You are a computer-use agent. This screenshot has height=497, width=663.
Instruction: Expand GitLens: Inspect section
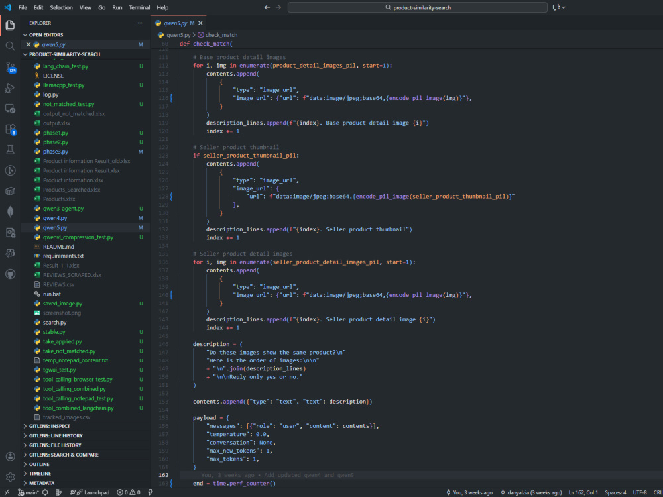[86, 426]
